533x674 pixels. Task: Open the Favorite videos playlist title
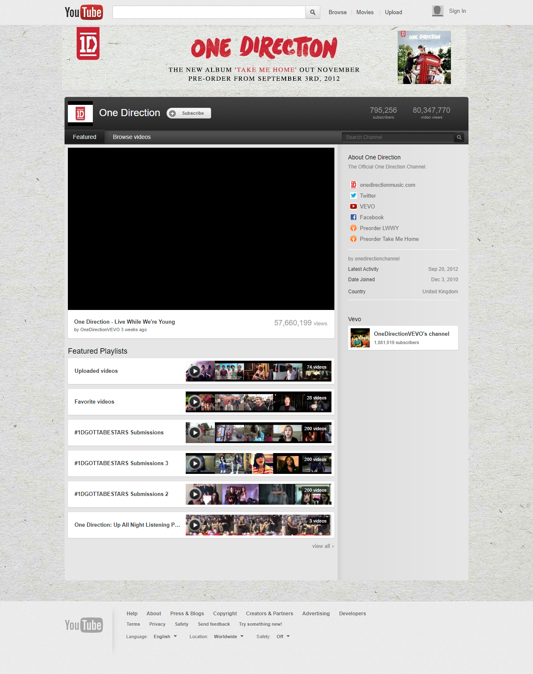95,402
